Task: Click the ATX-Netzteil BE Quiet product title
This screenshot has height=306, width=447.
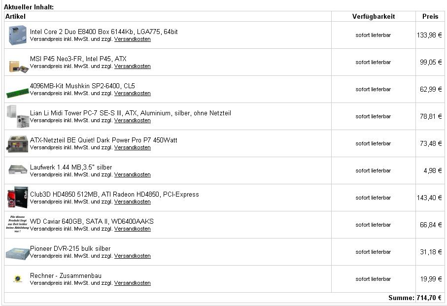Action: pos(103,140)
